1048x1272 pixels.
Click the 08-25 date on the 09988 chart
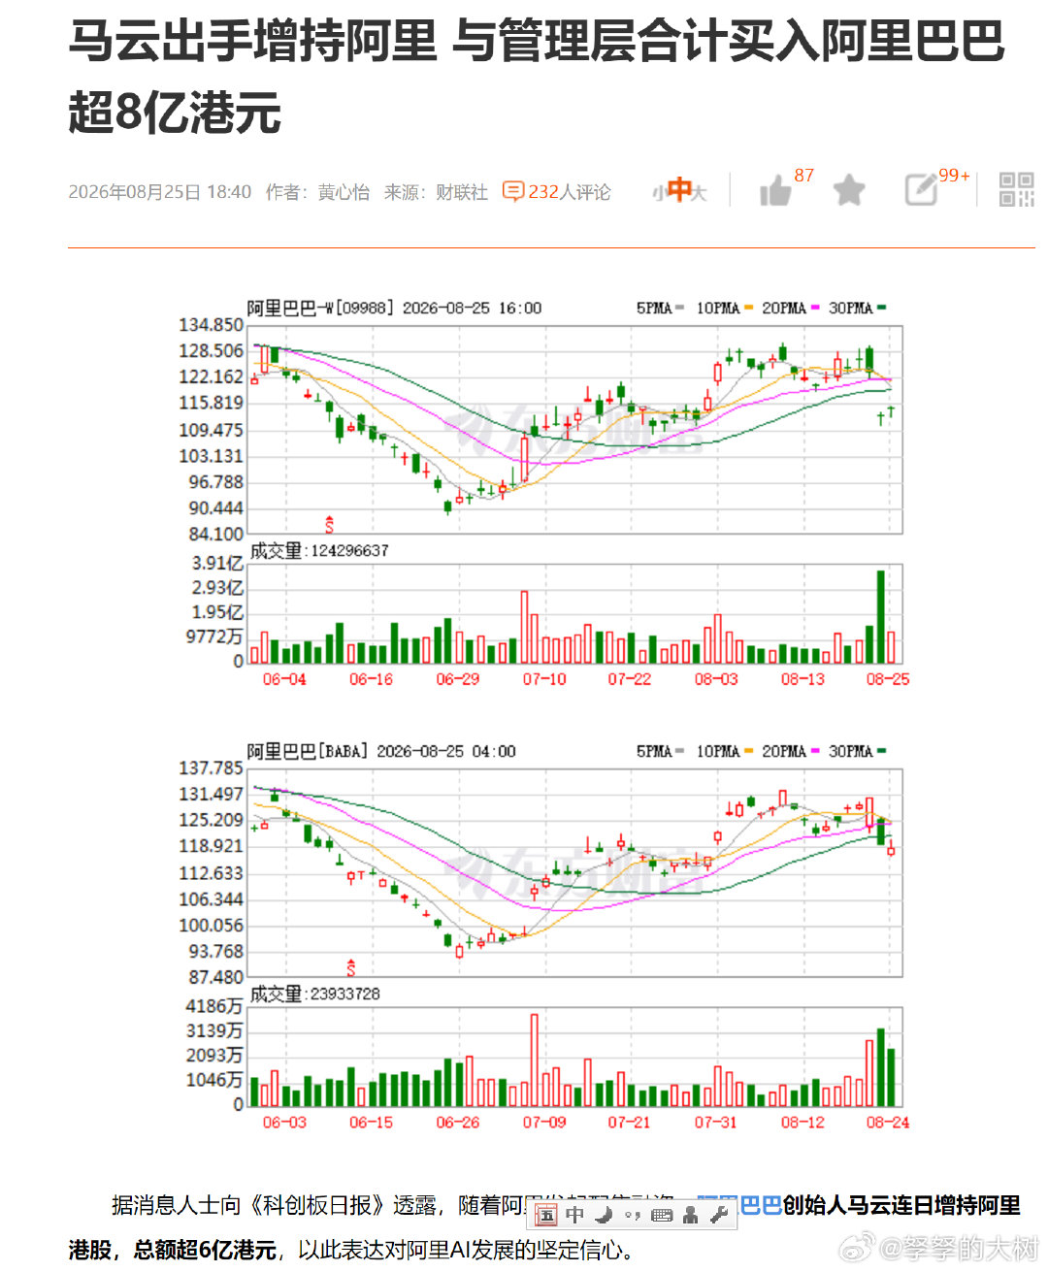[x=888, y=679]
